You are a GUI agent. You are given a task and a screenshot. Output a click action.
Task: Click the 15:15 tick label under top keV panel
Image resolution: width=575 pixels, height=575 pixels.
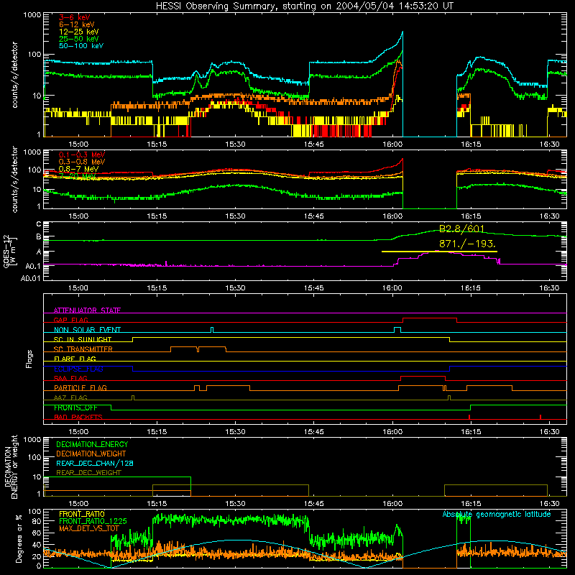(x=157, y=144)
